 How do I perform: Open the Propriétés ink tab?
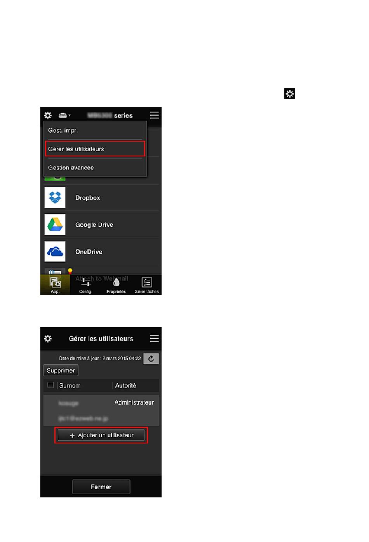tap(116, 285)
